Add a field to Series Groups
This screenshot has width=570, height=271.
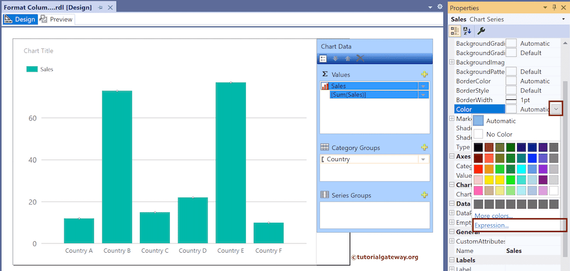click(424, 195)
